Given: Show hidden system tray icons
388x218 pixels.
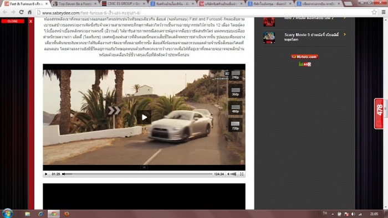Looking at the screenshot, I should pos(333,214).
